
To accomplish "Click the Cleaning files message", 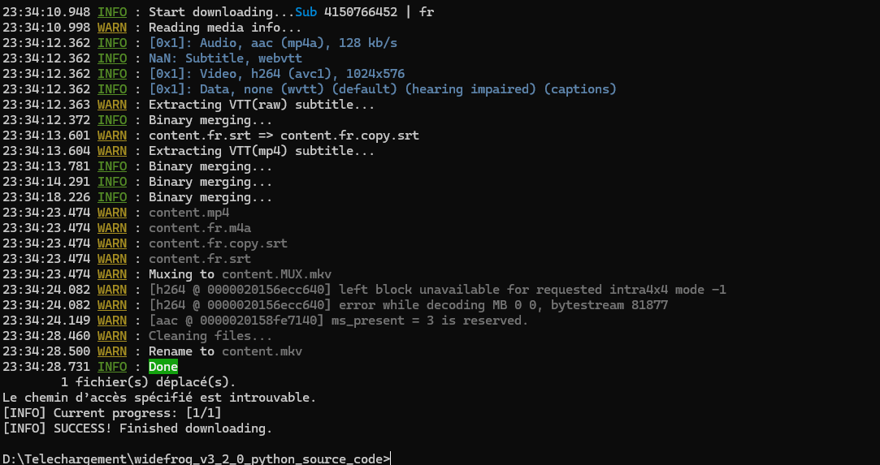I will pos(210,336).
